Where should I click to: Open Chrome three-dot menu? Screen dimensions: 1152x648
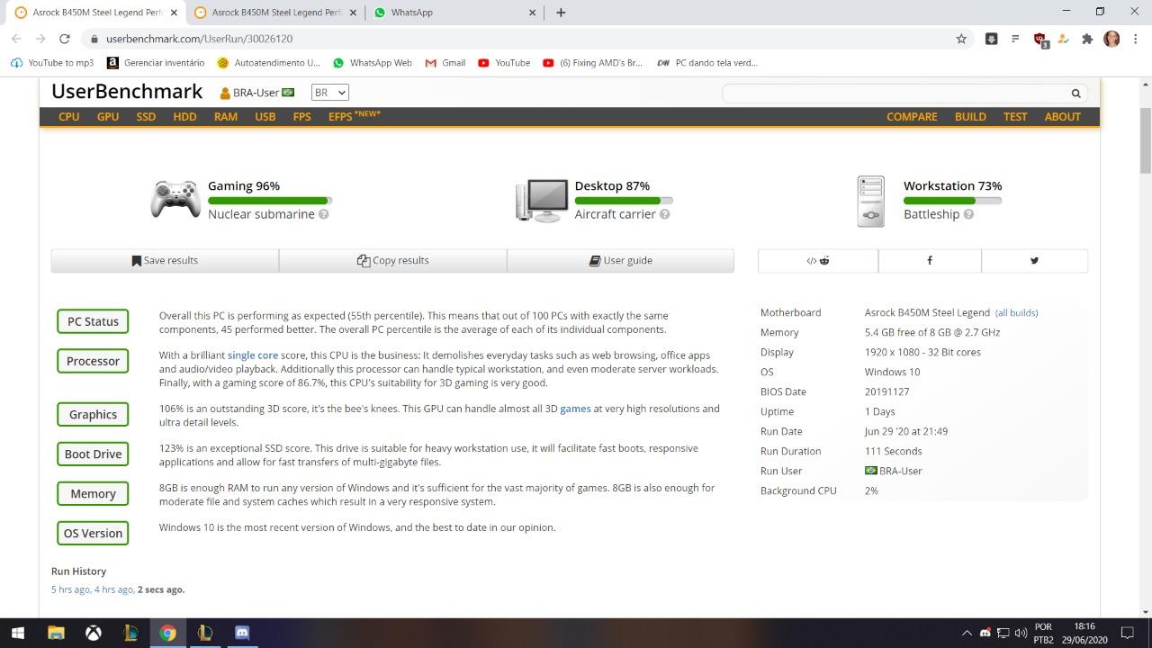point(1136,39)
